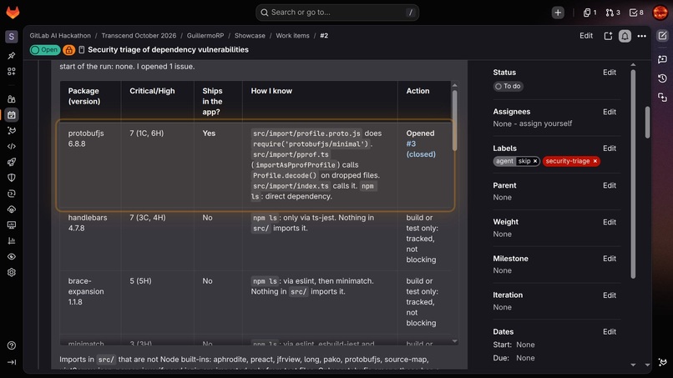Open the more actions ellipsis menu
Image resolution: width=673 pixels, height=378 pixels.
641,36
